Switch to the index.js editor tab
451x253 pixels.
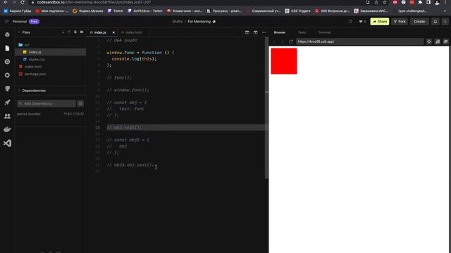pyautogui.click(x=100, y=32)
